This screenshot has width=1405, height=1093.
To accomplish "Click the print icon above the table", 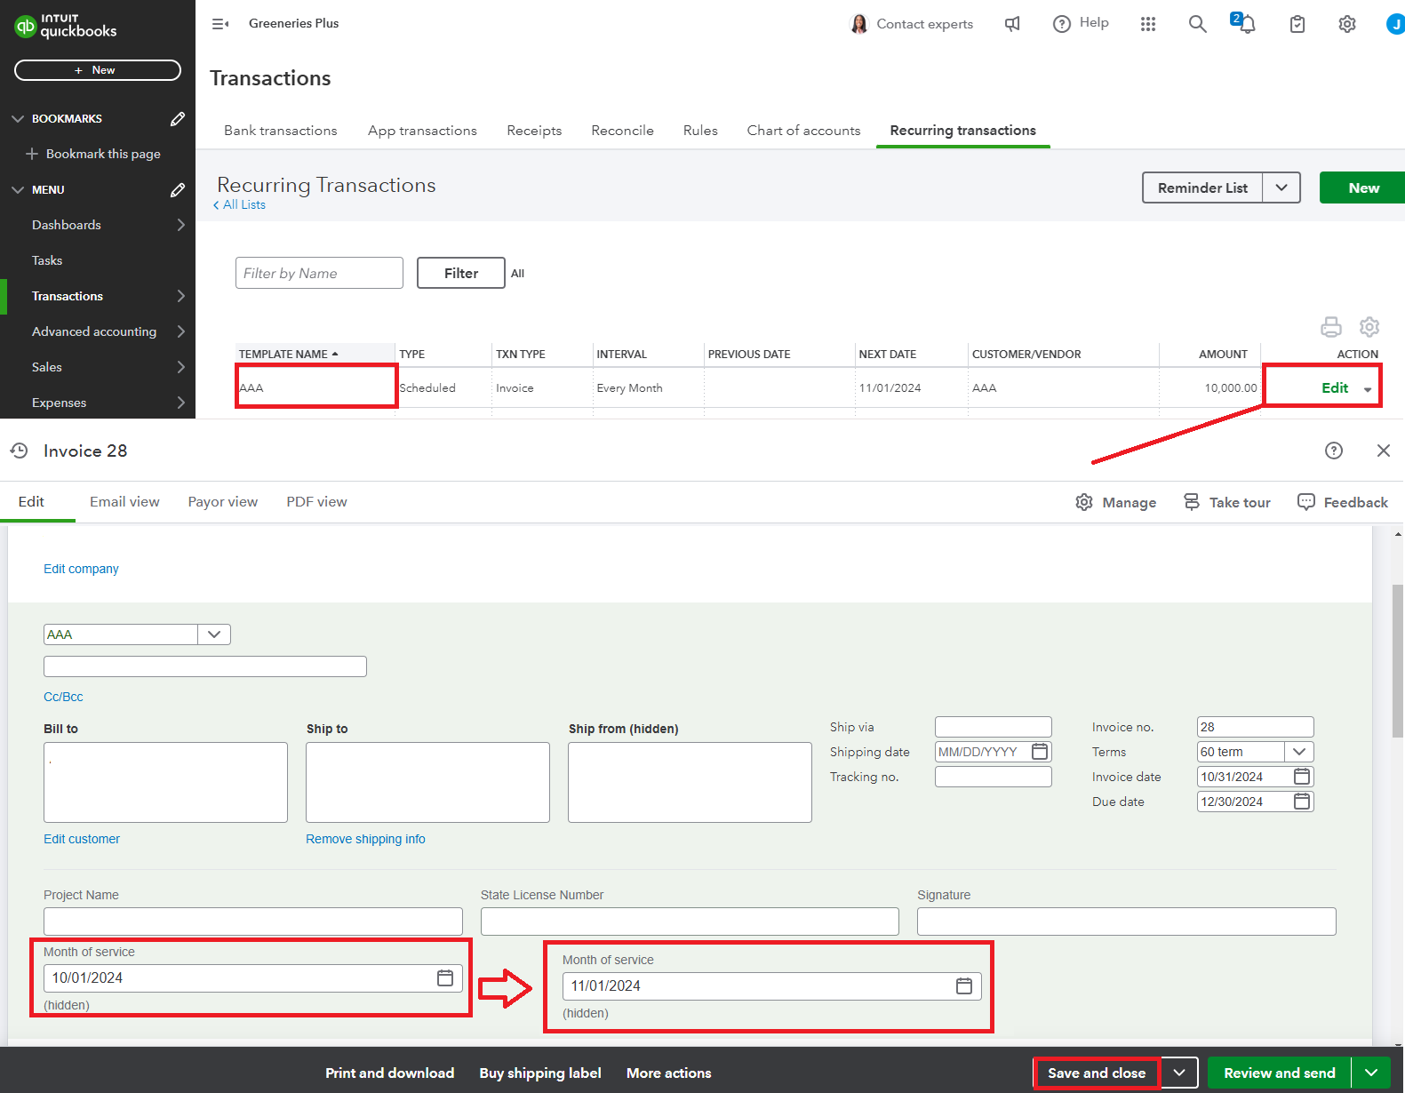I will click(x=1331, y=327).
